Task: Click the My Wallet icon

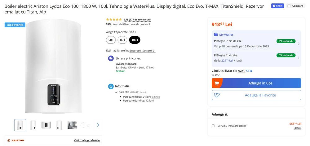Action: coord(216,35)
